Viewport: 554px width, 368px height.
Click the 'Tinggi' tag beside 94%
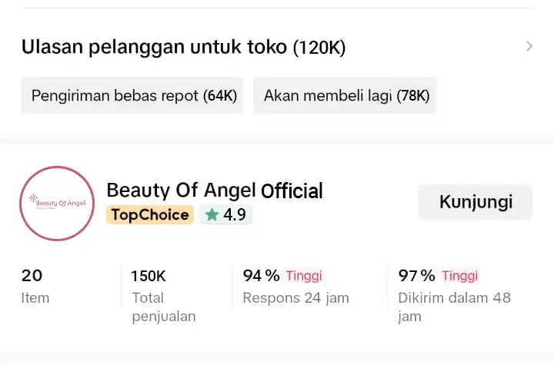(304, 276)
